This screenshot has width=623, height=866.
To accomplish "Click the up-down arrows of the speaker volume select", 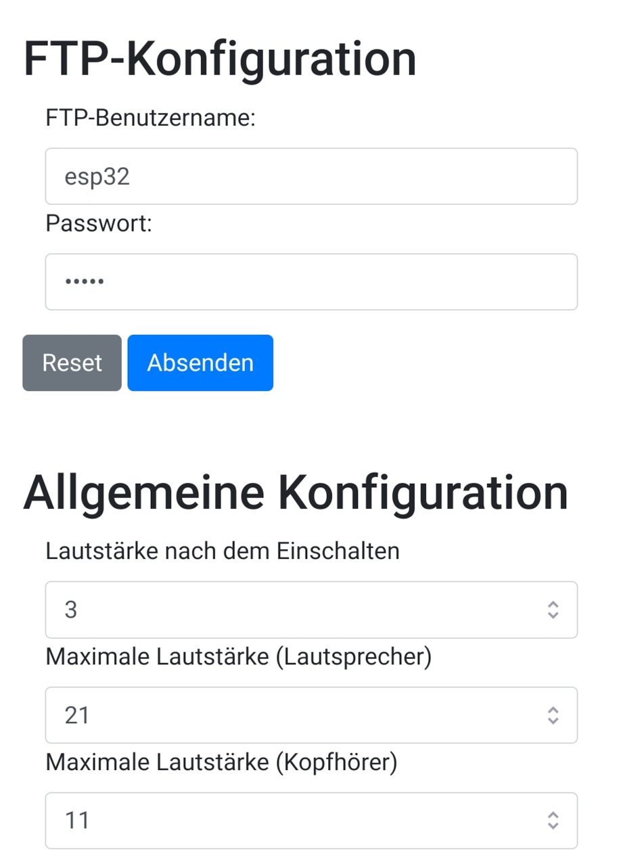I will [553, 715].
